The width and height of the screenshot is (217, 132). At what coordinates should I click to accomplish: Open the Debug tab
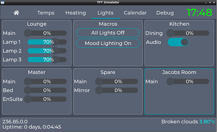click(165, 13)
